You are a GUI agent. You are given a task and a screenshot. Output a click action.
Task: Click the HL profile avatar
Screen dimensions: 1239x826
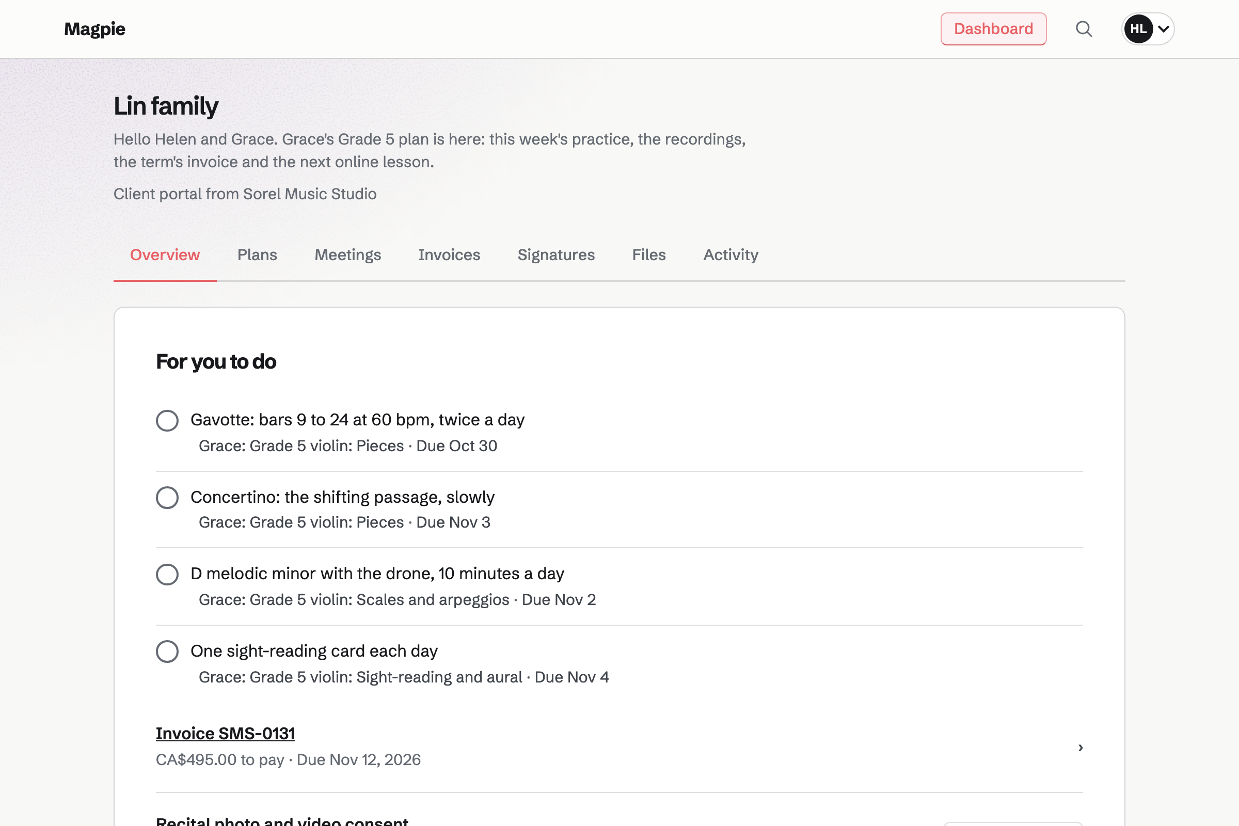pyautogui.click(x=1138, y=29)
